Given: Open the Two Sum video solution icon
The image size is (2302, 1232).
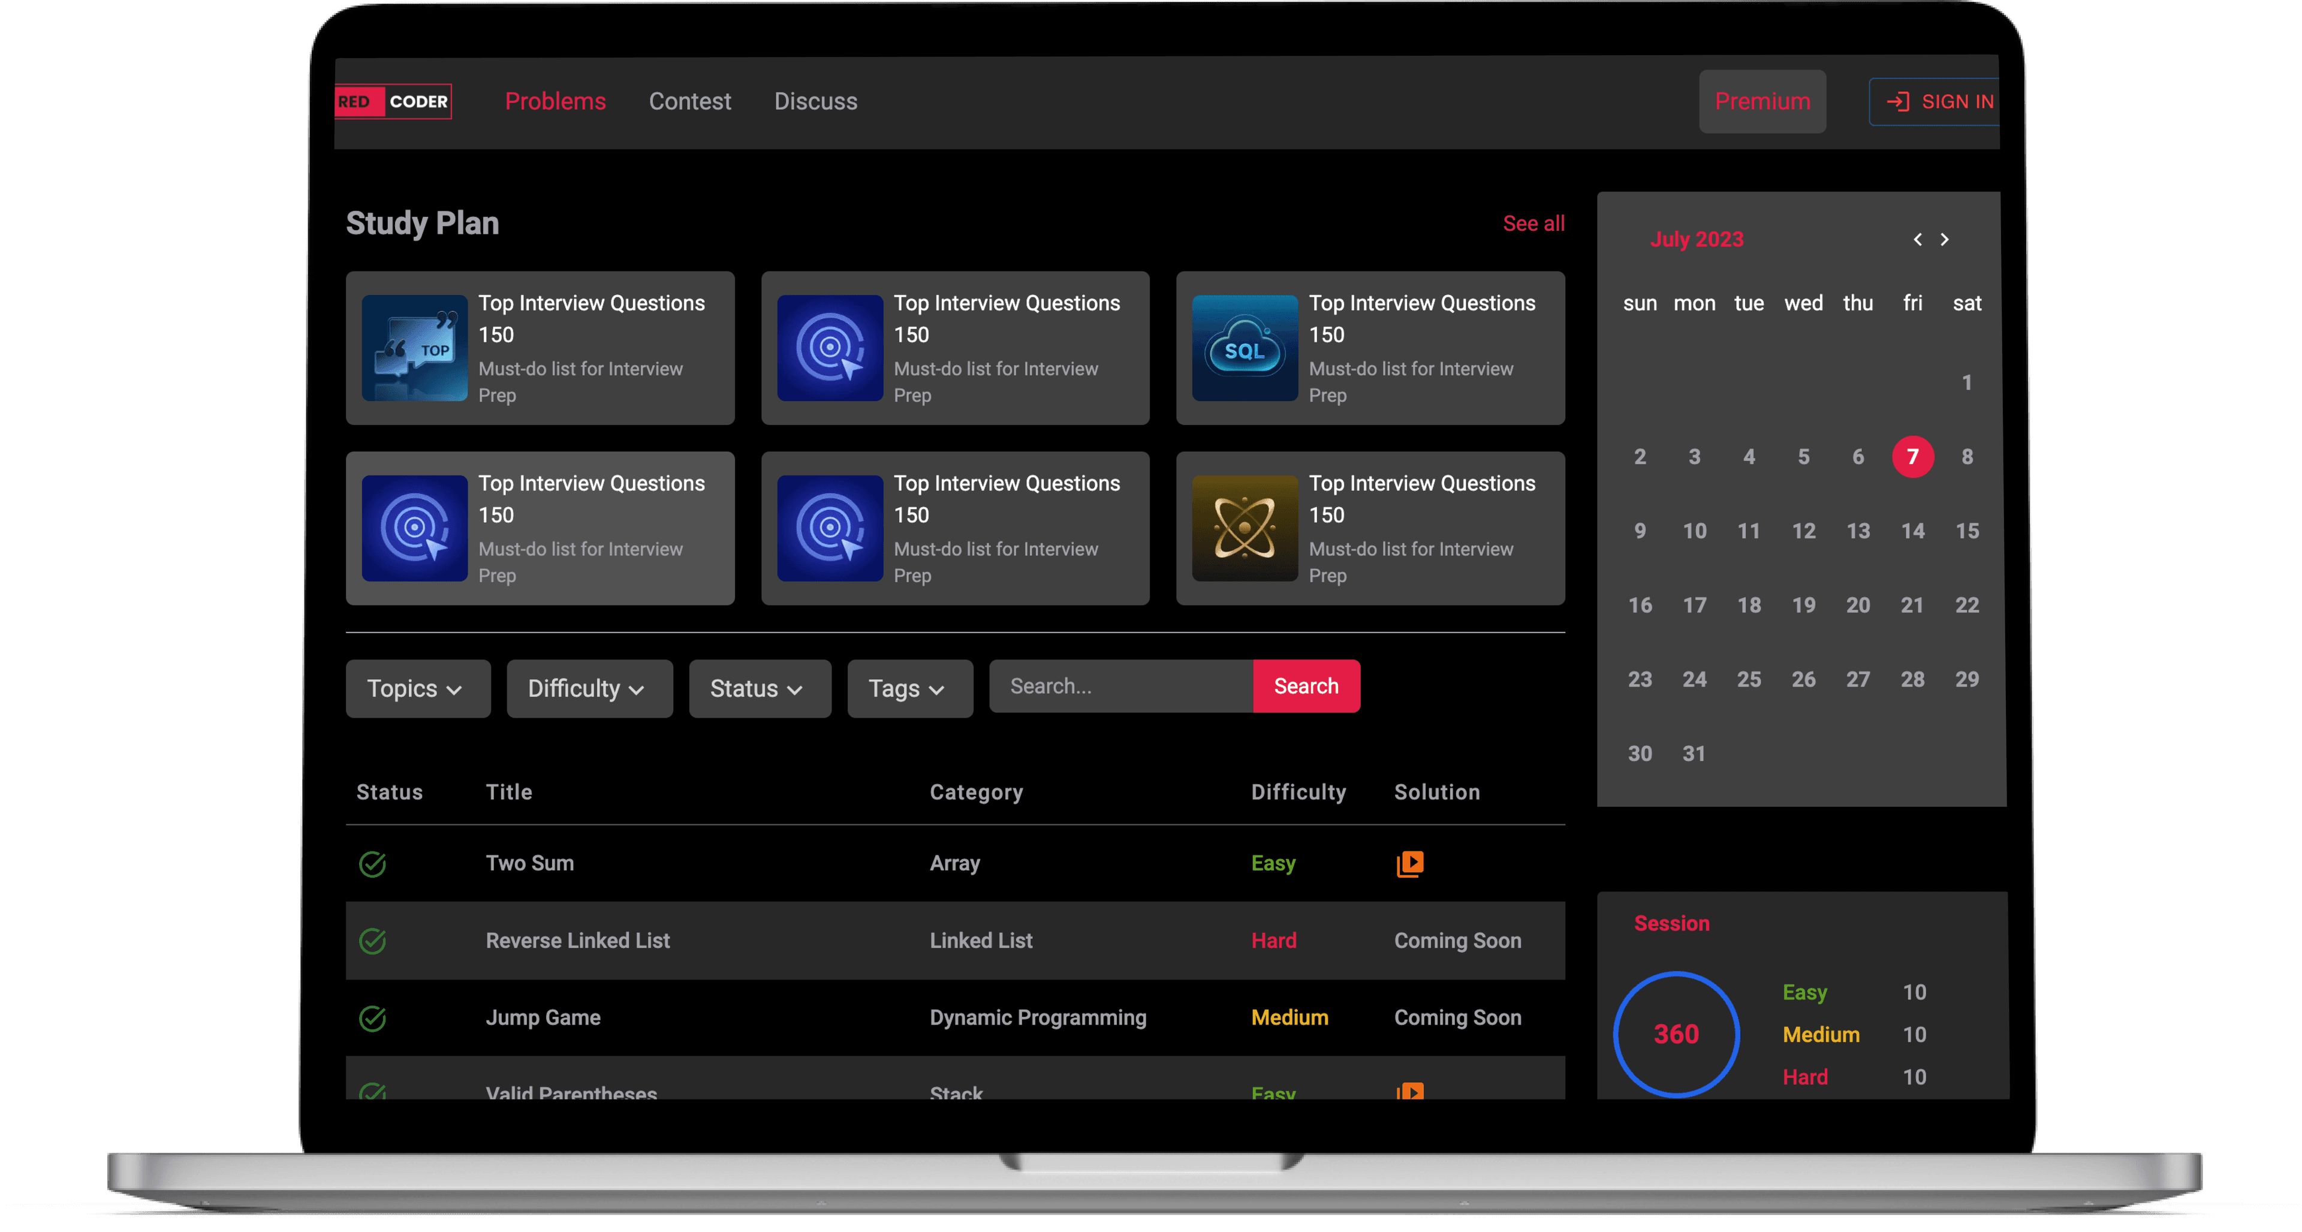Looking at the screenshot, I should 1409,863.
